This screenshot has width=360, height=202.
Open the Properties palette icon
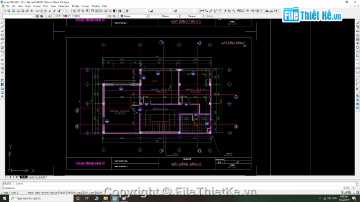click(92, 11)
